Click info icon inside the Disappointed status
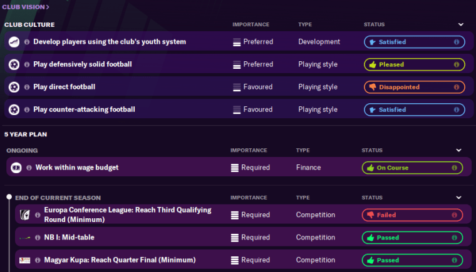This screenshot has width=476, height=272. 456,87
